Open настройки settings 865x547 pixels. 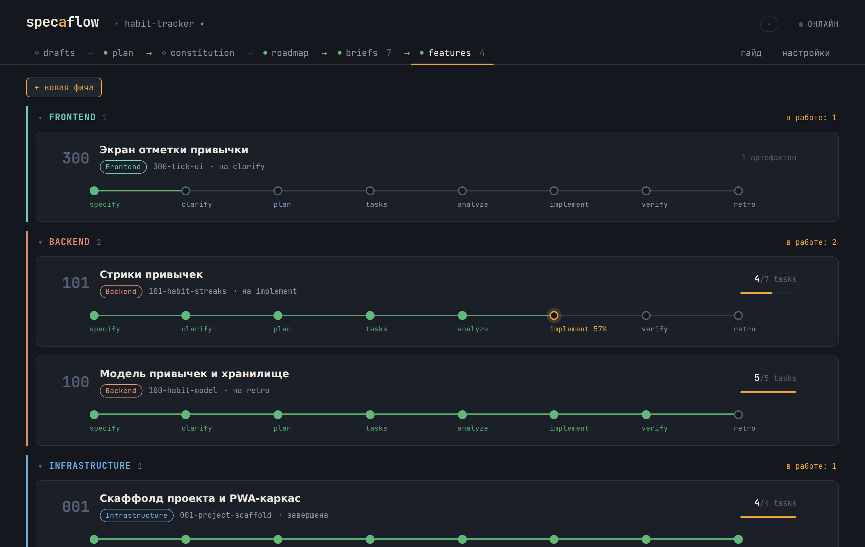tap(806, 53)
